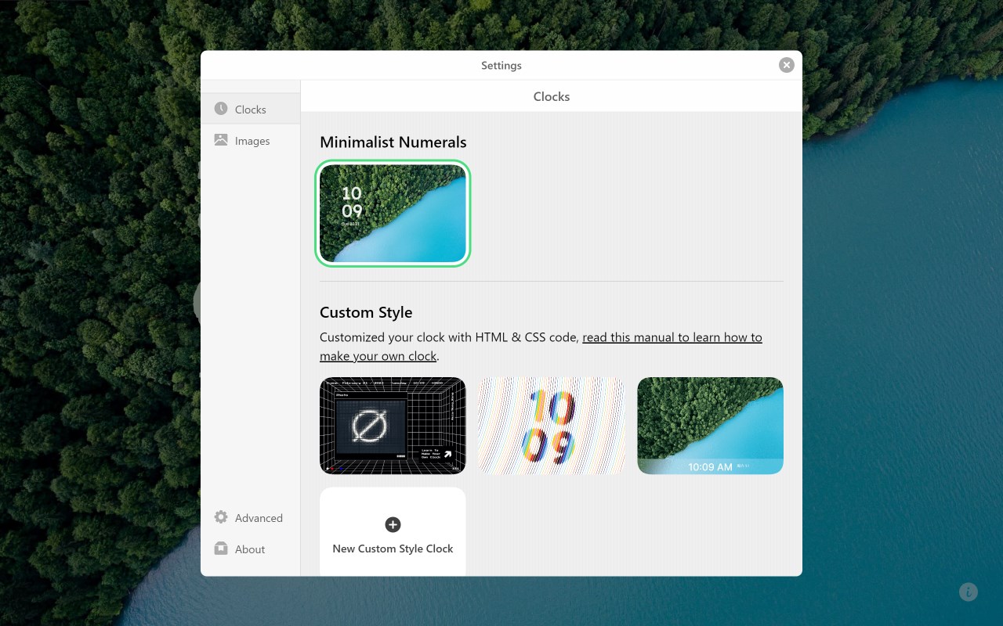Switch to the Images section
This screenshot has height=626, width=1003.
(251, 141)
